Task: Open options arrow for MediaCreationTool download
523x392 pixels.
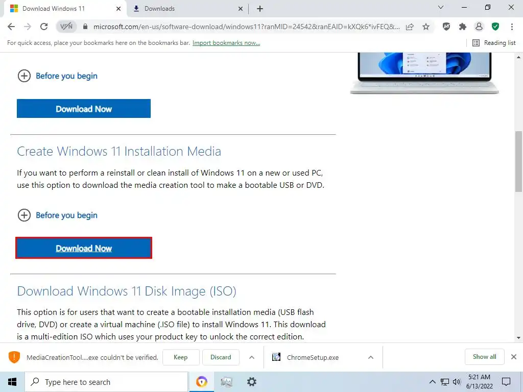Action: pos(252,357)
